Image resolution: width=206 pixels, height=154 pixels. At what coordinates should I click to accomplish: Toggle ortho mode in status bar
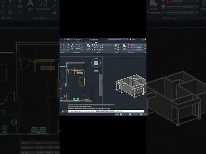tap(127, 114)
